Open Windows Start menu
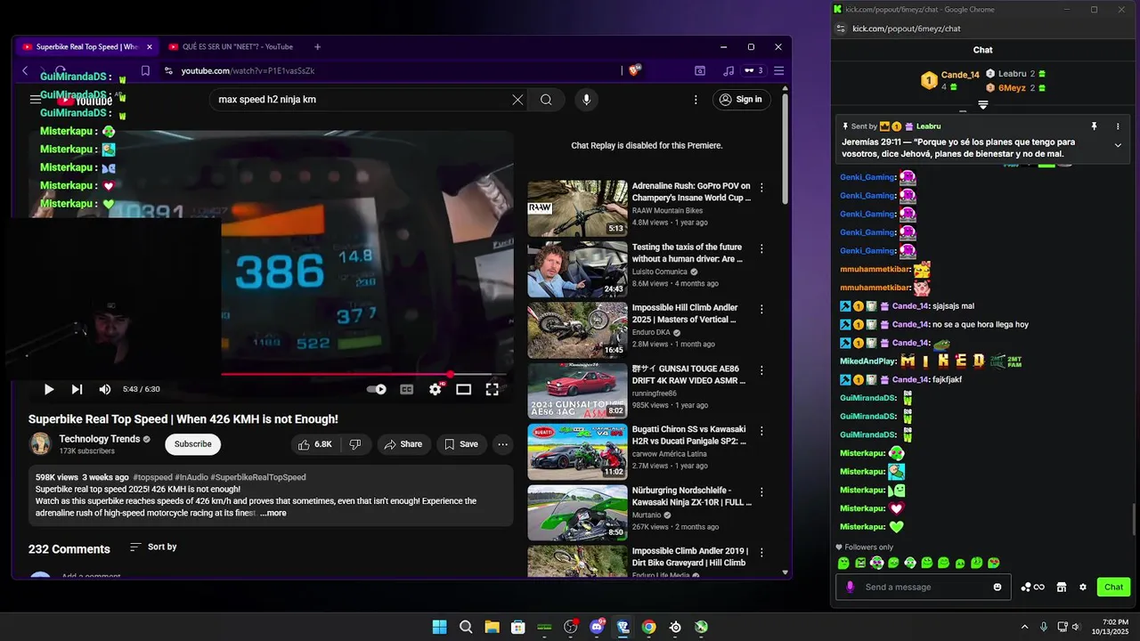The height and width of the screenshot is (641, 1140). pyautogui.click(x=440, y=627)
